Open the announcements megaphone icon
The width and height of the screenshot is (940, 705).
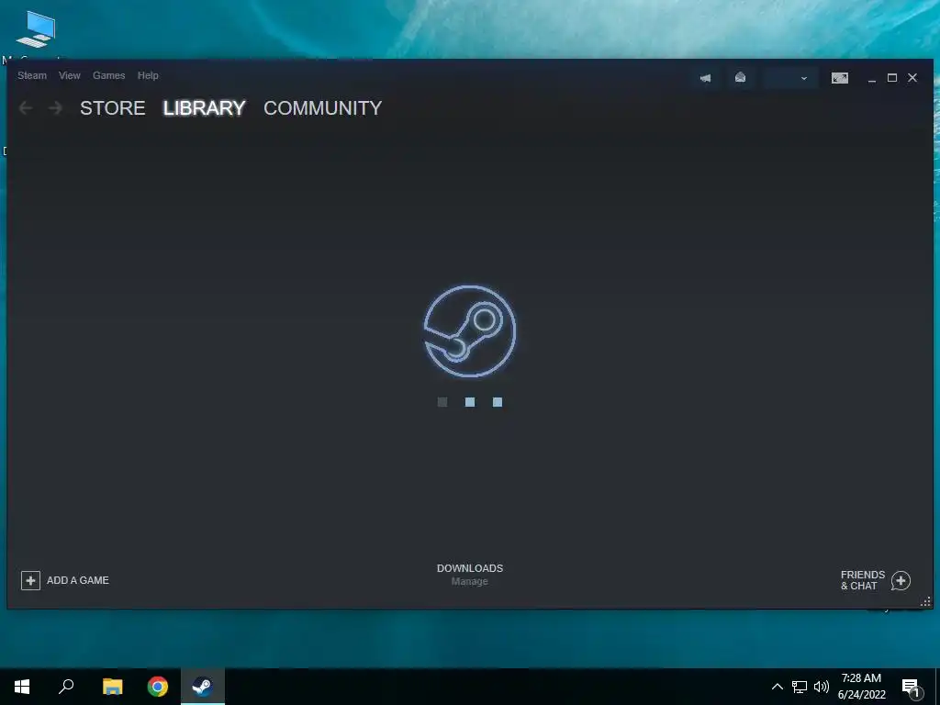[706, 78]
